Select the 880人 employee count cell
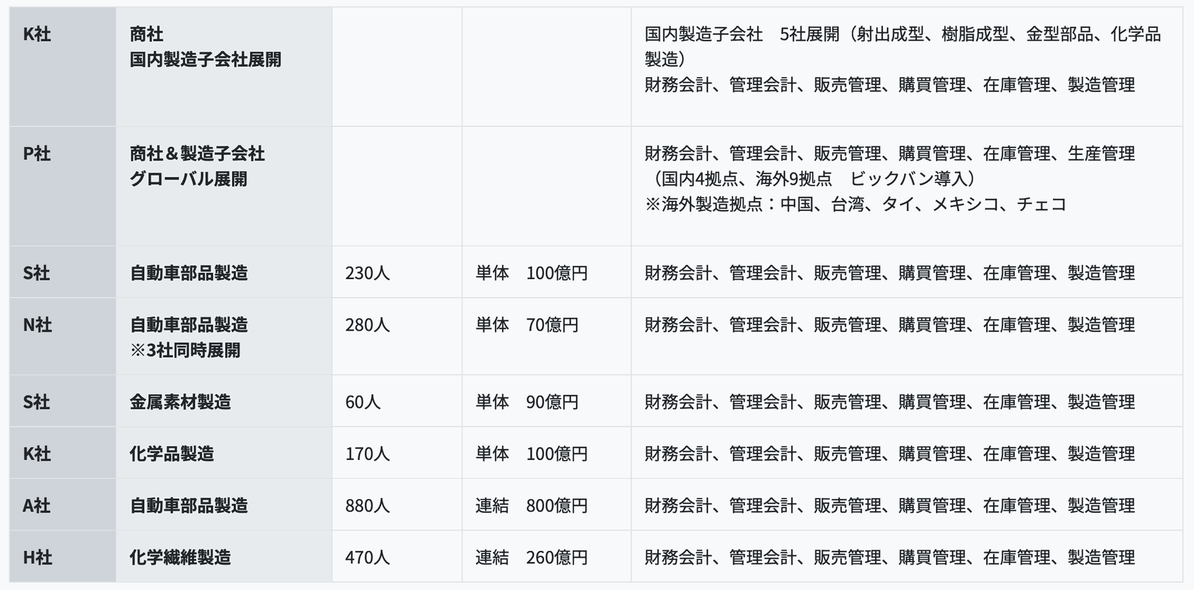 click(x=397, y=505)
